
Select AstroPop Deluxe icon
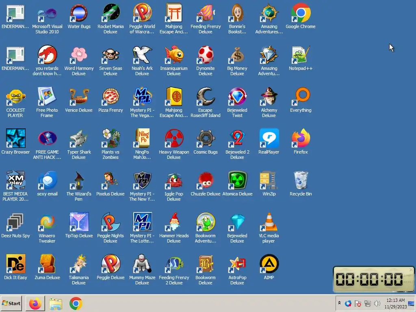pyautogui.click(x=237, y=264)
